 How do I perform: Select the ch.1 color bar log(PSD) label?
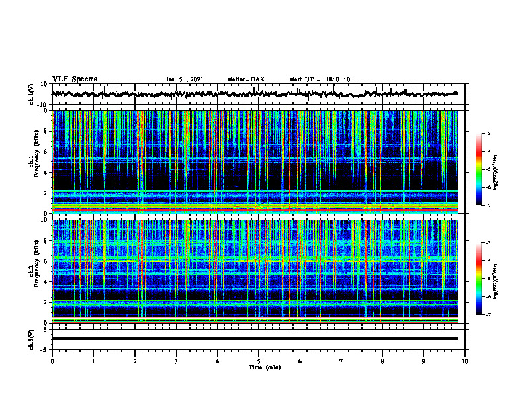click(495, 172)
